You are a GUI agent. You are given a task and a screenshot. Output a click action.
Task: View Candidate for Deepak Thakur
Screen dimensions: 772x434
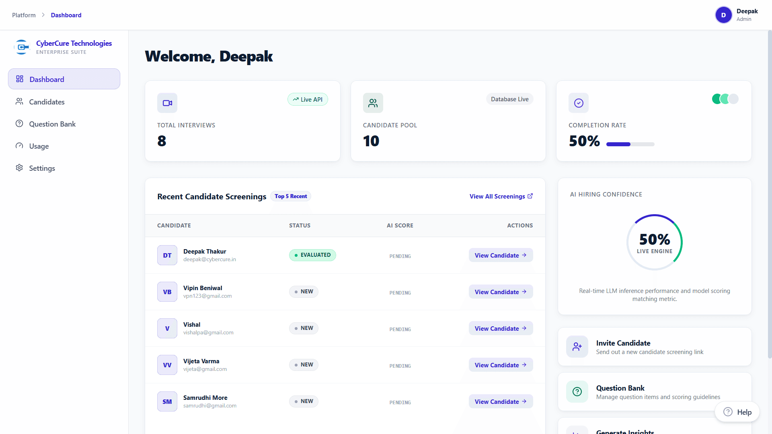[x=501, y=255]
